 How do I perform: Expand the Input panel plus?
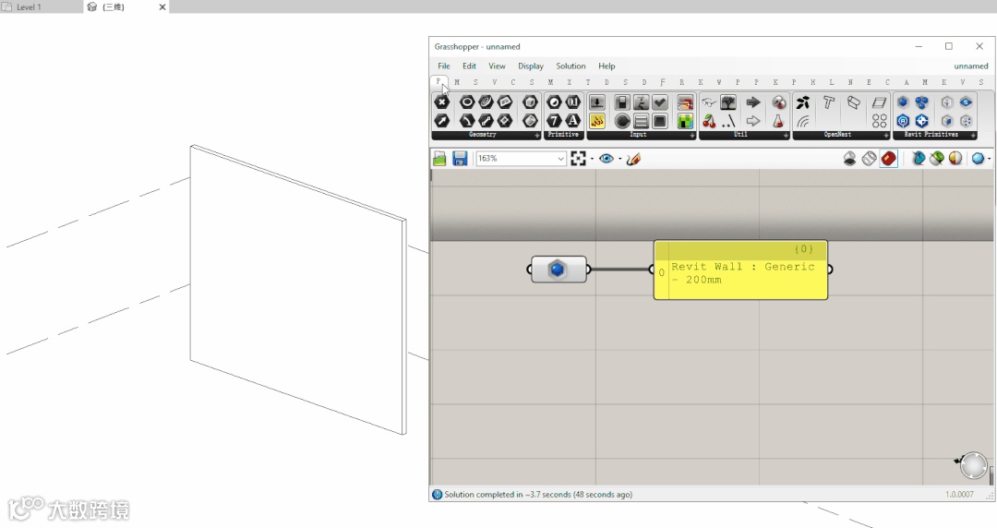click(x=692, y=135)
